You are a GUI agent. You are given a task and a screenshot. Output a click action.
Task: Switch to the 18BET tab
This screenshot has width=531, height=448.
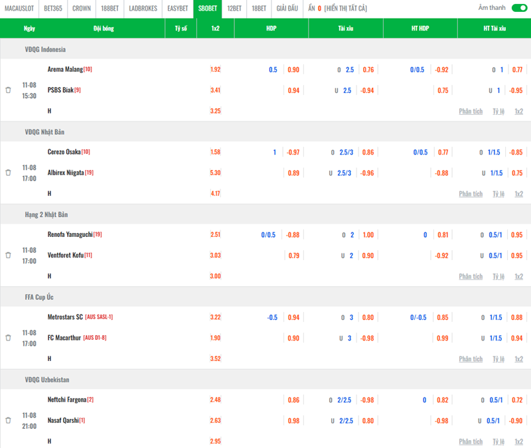coord(259,9)
